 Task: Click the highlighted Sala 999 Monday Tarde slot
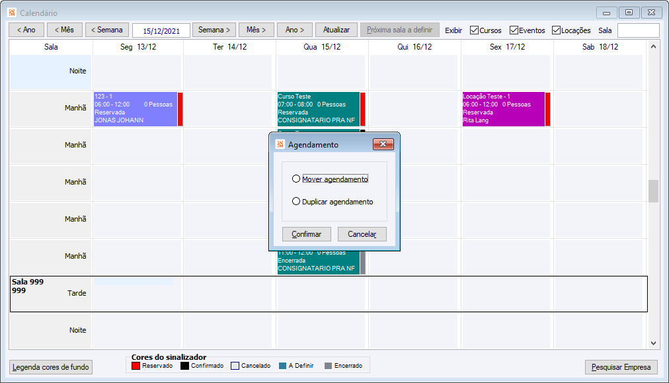coord(134,281)
